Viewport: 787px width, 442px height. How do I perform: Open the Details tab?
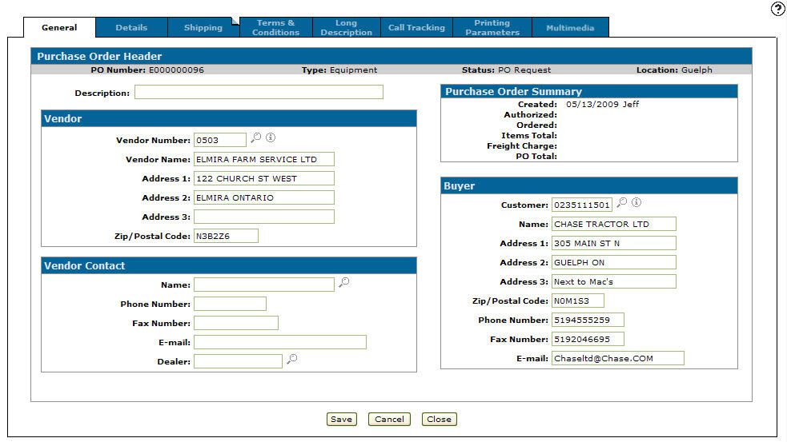[x=131, y=27]
